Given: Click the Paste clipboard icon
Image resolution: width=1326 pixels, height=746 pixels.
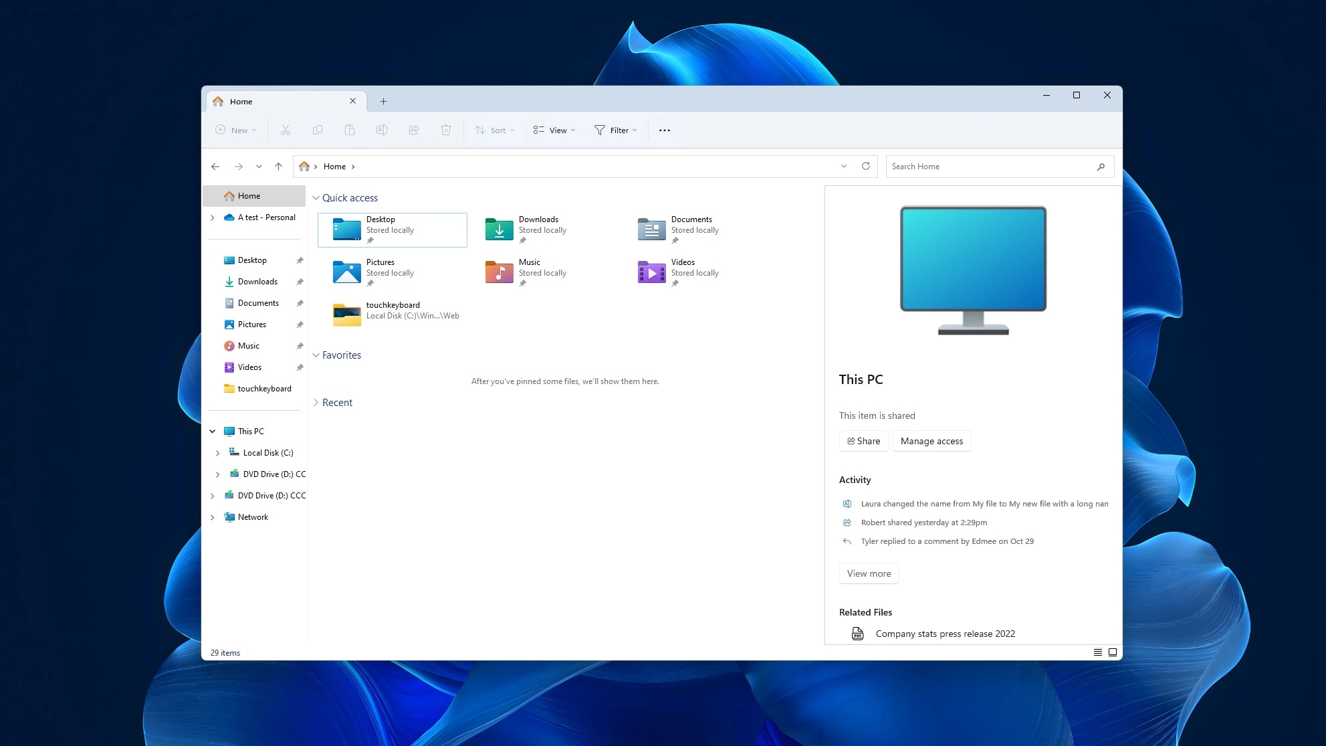Looking at the screenshot, I should tap(350, 130).
